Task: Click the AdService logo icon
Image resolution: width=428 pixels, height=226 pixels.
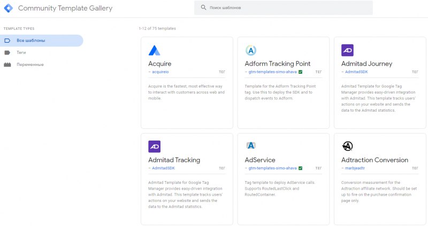Action: [x=250, y=145]
